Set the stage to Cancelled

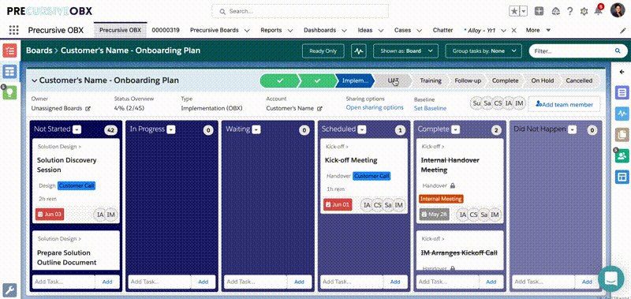579,80
